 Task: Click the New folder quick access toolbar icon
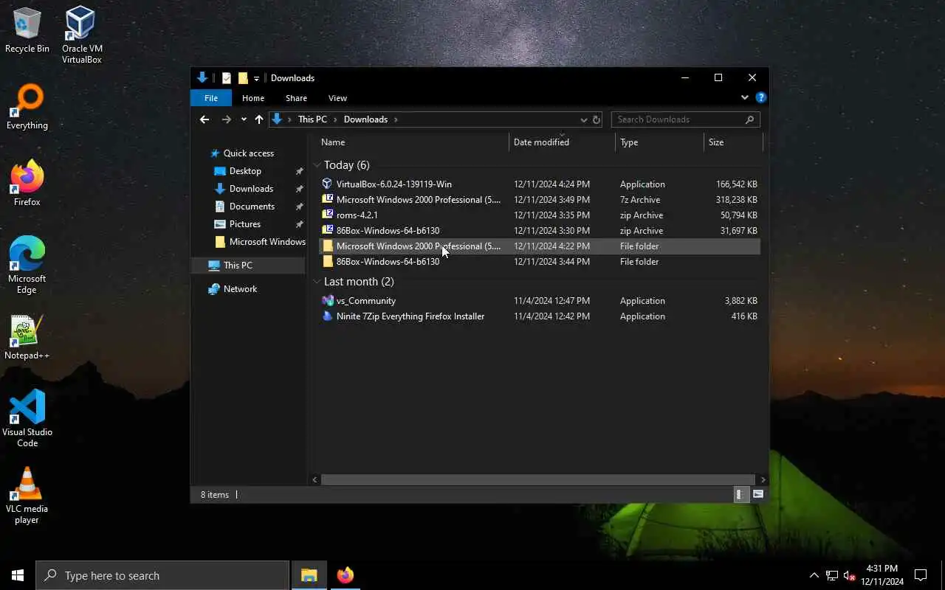[243, 78]
